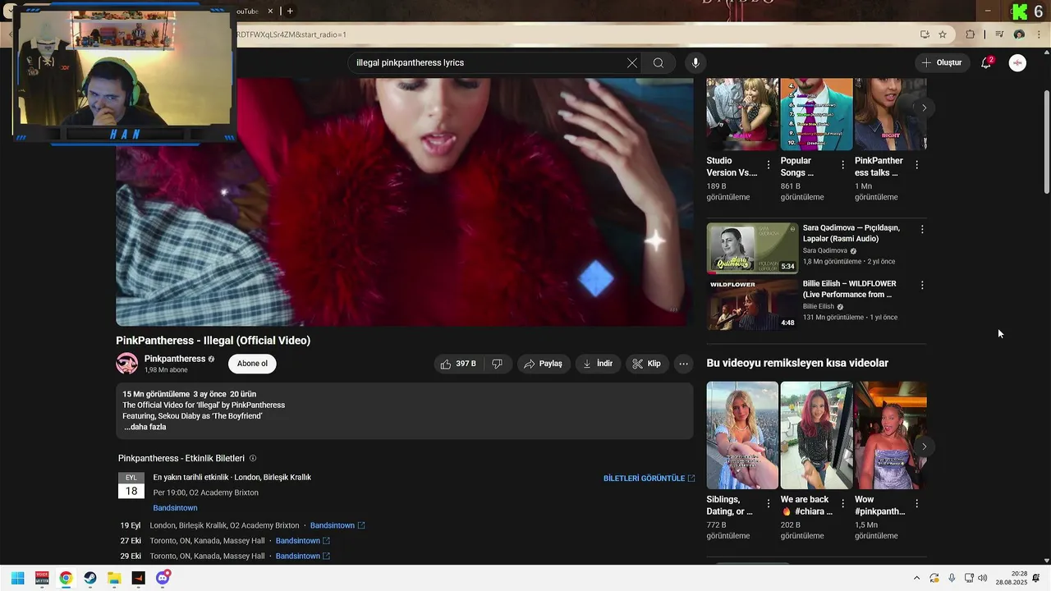Open the Siblings, Dating short thumbnail
The image size is (1051, 591).
[742, 435]
